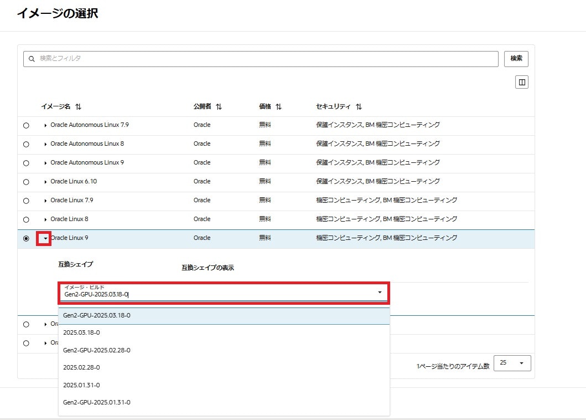Sort by publisher (公開者) column arrows

[x=219, y=107]
